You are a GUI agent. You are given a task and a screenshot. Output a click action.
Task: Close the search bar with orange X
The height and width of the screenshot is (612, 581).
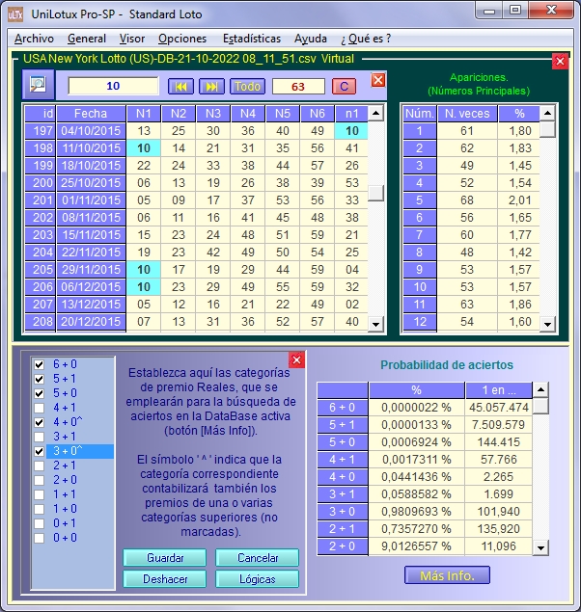point(377,81)
